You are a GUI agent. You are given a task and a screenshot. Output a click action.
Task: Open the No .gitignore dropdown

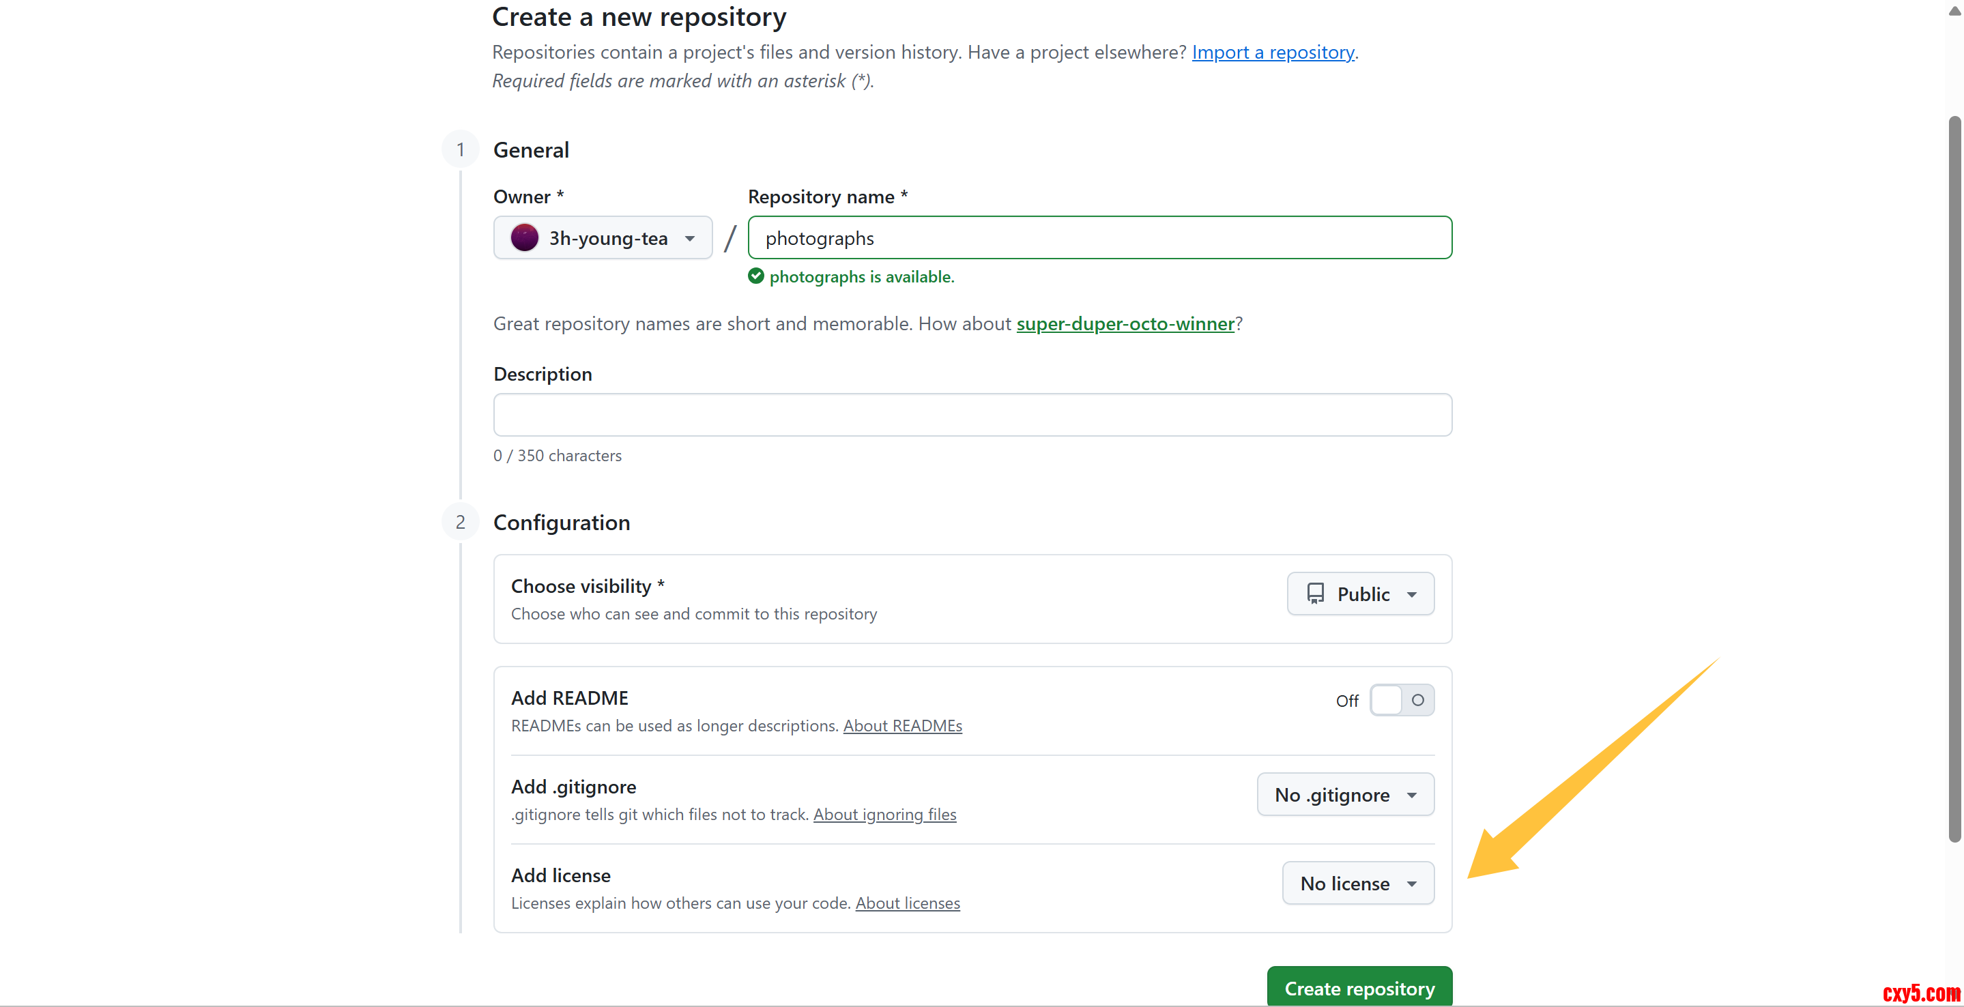(1345, 794)
